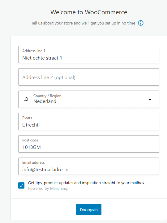Click the 'Niet echte straat 1' text
This screenshot has width=167, height=223.
point(42,58)
